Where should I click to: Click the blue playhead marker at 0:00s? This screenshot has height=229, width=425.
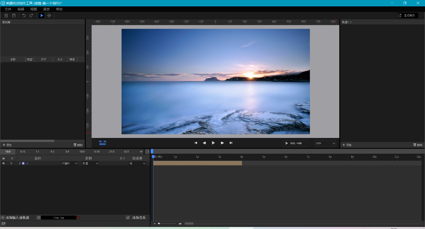pyautogui.click(x=153, y=157)
